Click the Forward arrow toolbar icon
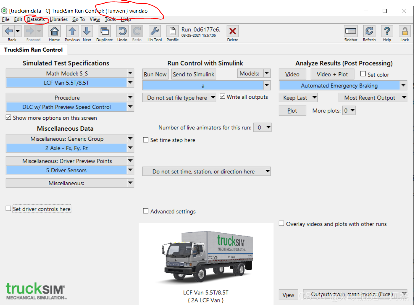The width and height of the screenshot is (414, 305). click(x=30, y=31)
